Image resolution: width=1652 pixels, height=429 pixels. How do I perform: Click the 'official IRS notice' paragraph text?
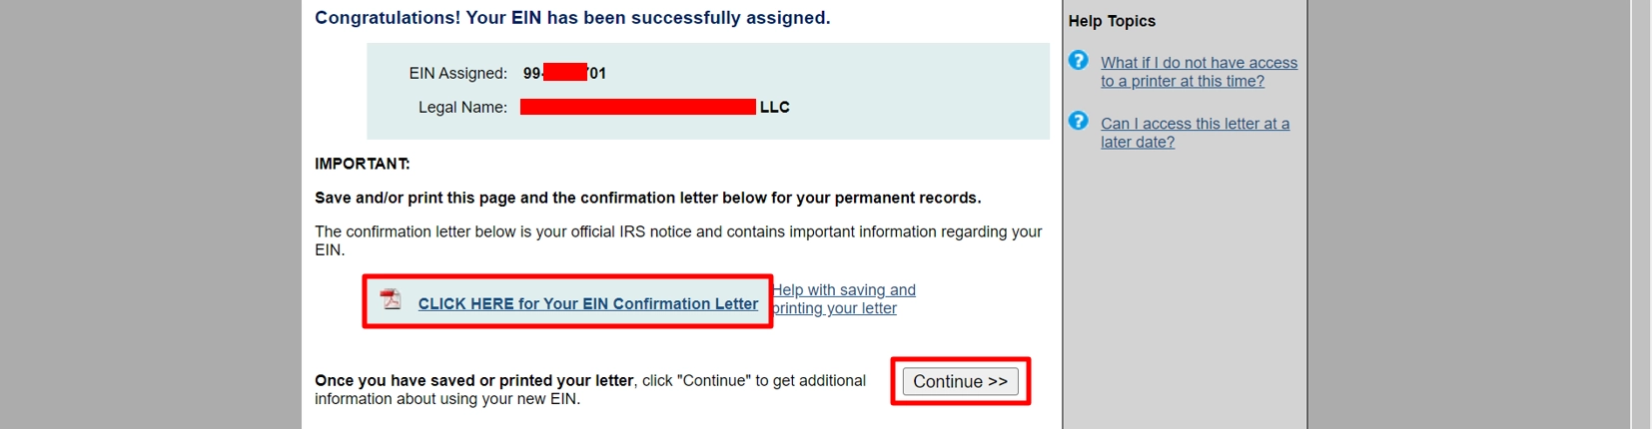677,231
